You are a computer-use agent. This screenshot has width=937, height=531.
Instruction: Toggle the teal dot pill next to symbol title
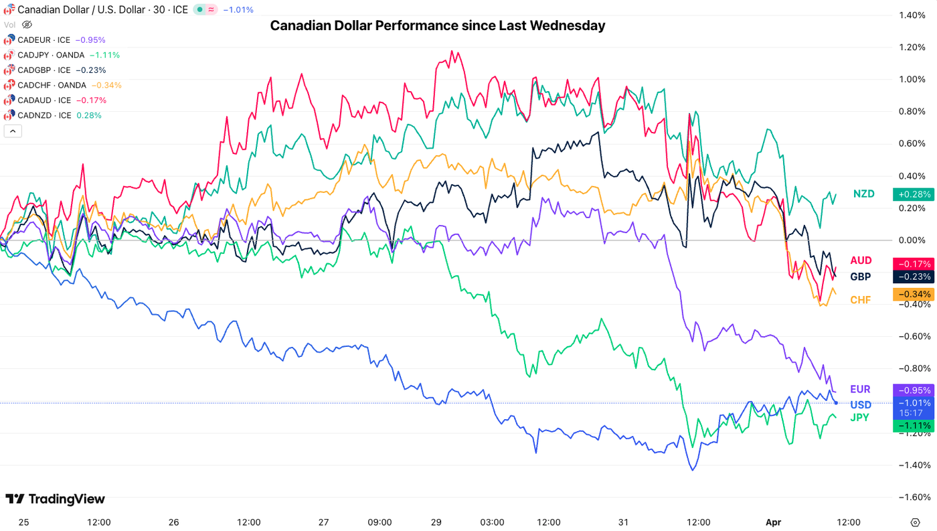click(x=199, y=9)
